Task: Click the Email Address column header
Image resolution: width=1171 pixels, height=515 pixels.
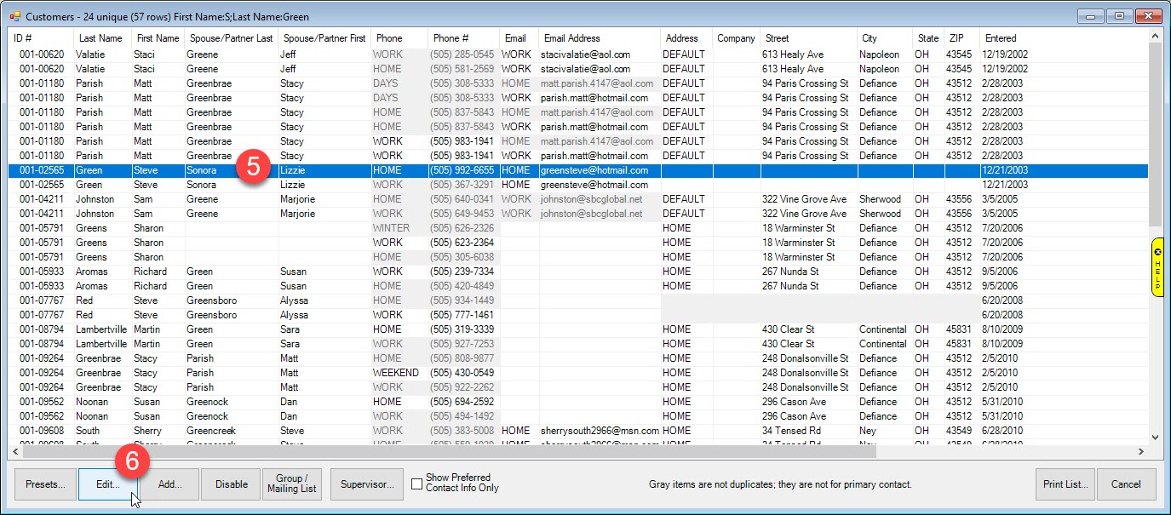Action: [572, 38]
